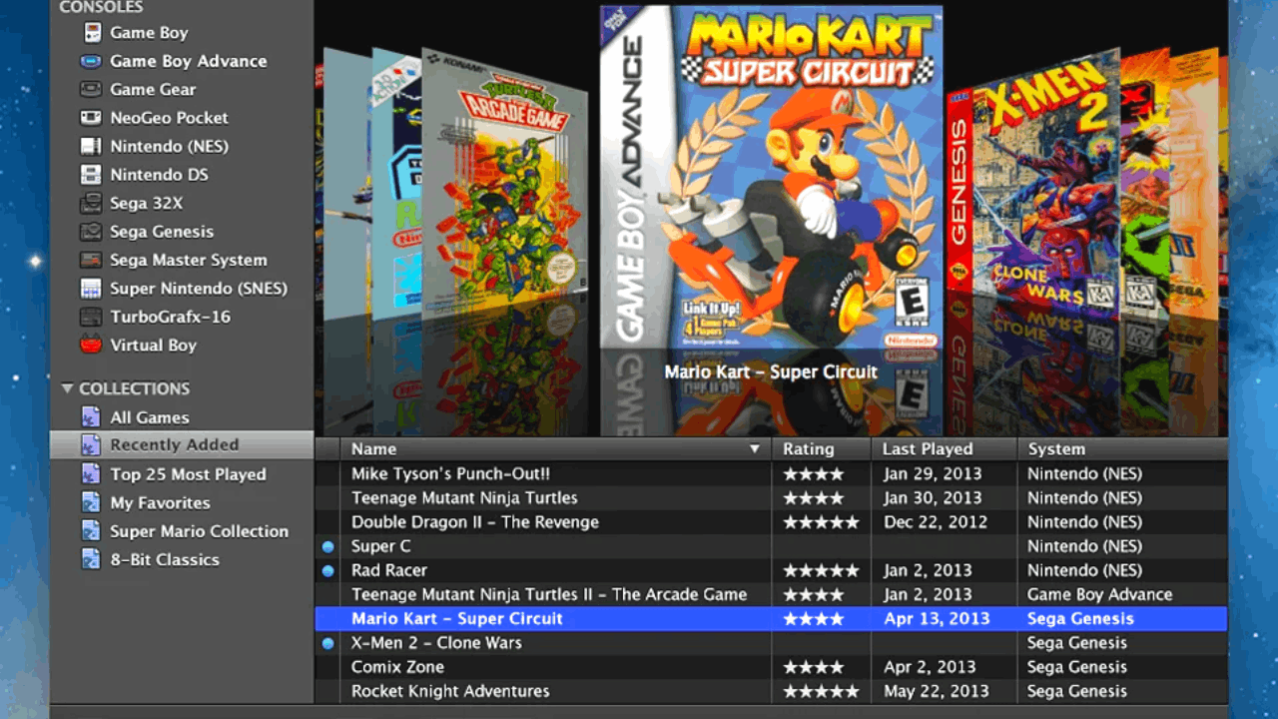The height and width of the screenshot is (719, 1278).
Task: Click the TurboGrafx-16 console icon
Action: pyautogui.click(x=91, y=317)
